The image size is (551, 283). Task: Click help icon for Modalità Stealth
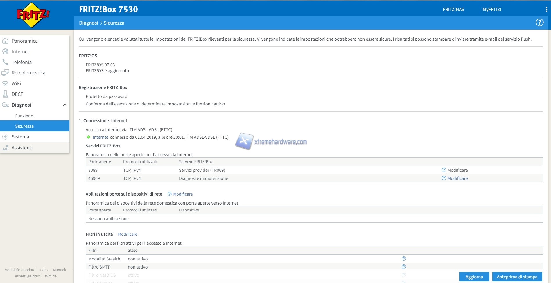coord(403,259)
